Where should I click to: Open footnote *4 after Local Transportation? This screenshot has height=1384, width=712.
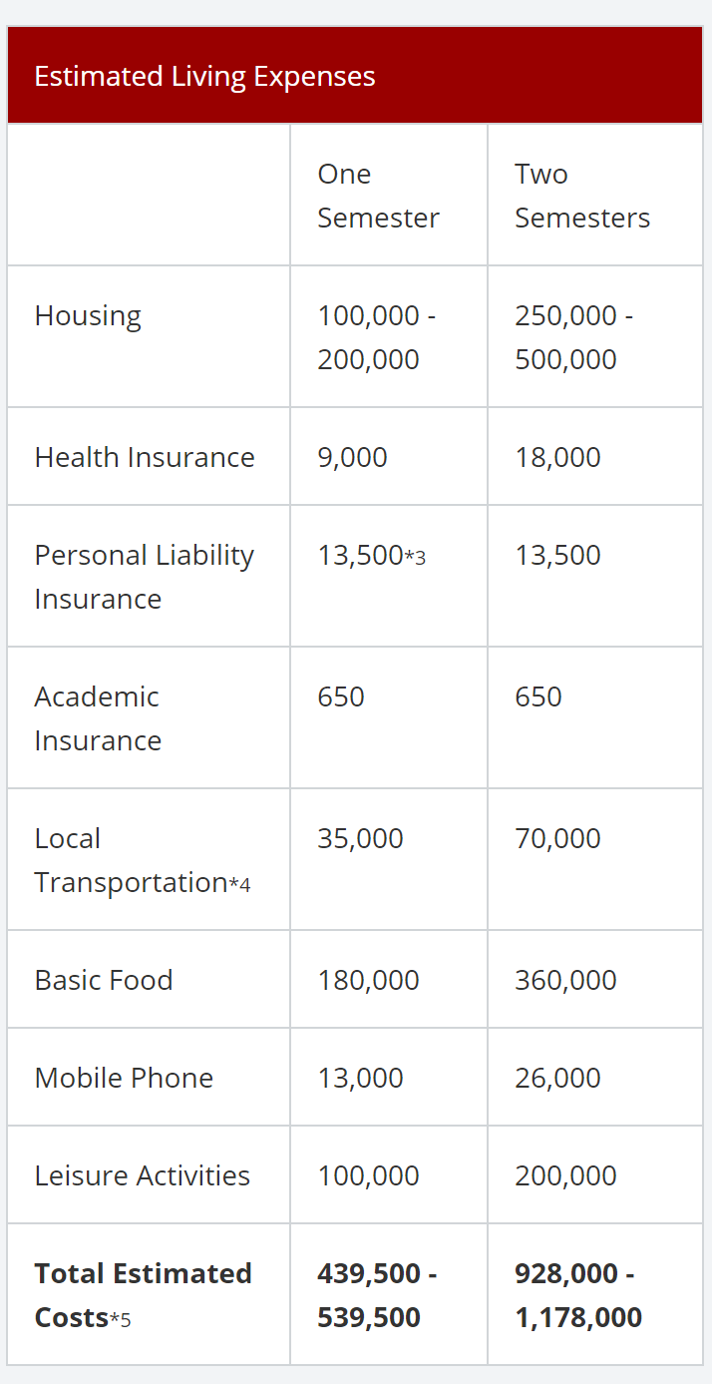coord(239,884)
